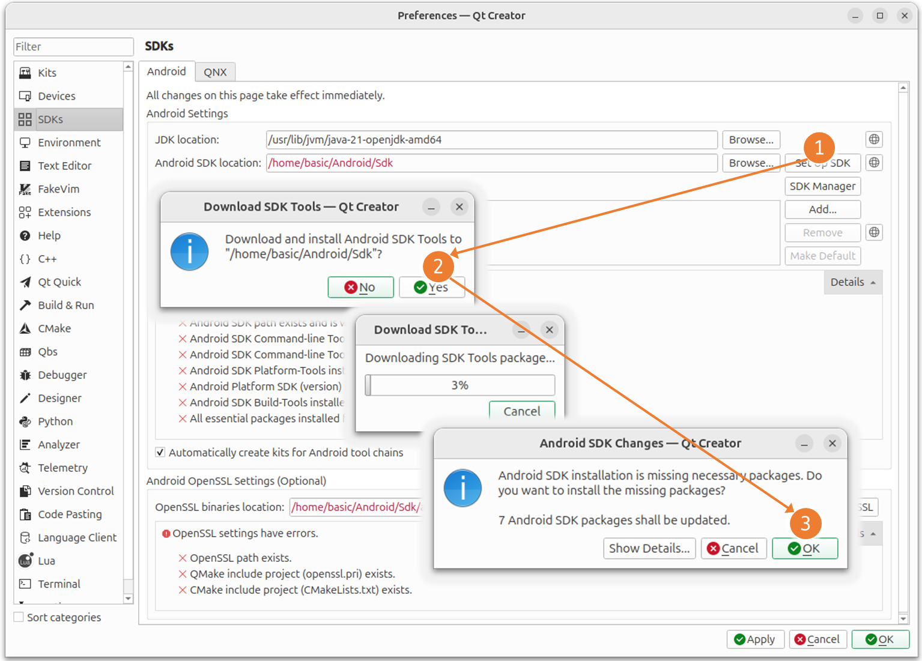Click Apply in Preferences
Screen dimensions: 922x661
755,639
